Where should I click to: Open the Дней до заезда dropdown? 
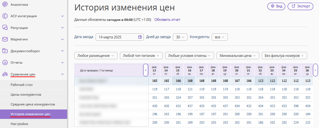180,37
